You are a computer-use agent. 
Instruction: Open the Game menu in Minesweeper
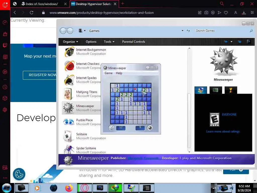[108, 73]
